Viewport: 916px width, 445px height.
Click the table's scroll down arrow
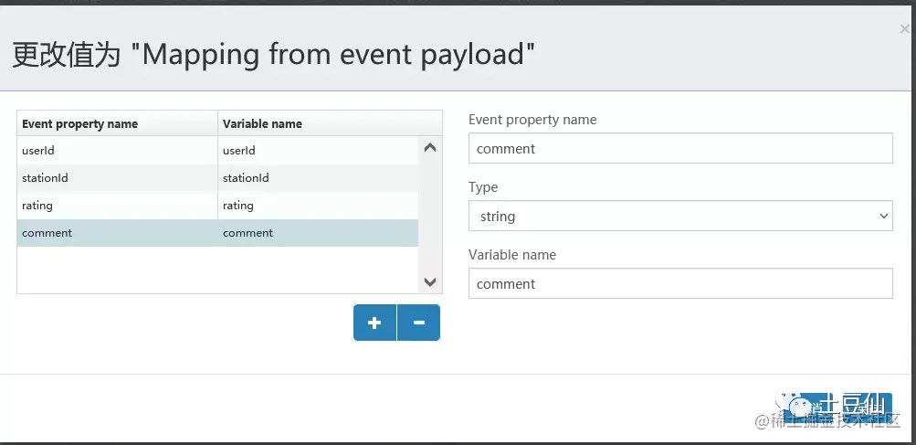430,281
